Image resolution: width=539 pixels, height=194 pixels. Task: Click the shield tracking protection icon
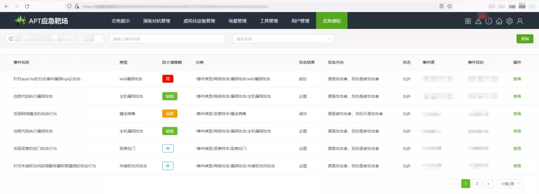(69, 6)
